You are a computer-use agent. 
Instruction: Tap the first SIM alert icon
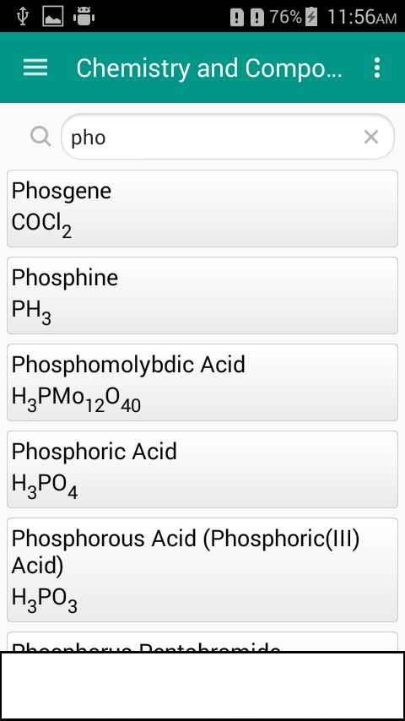tap(237, 18)
